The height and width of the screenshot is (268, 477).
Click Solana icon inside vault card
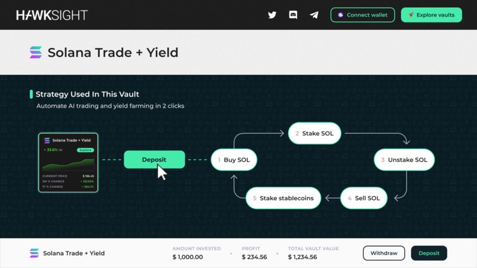[47, 140]
